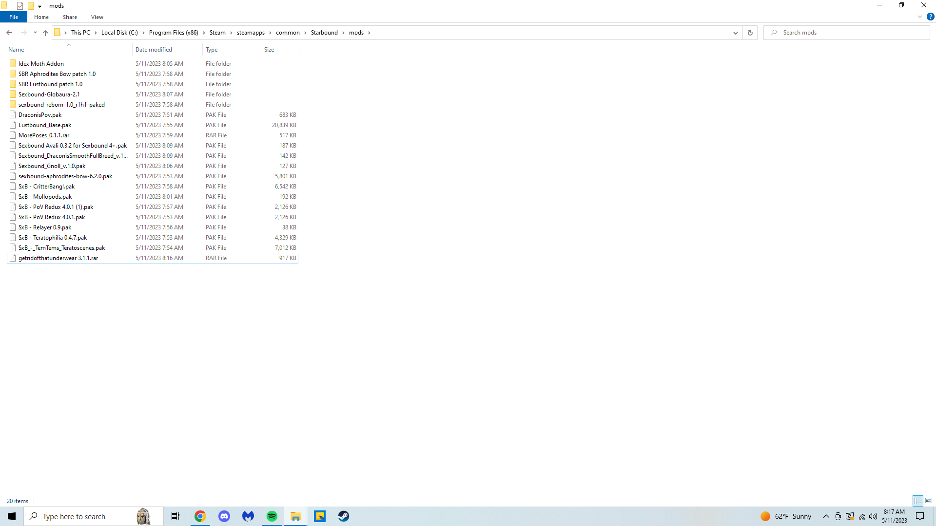Go up one folder level
The width and height of the screenshot is (936, 526).
tap(45, 33)
